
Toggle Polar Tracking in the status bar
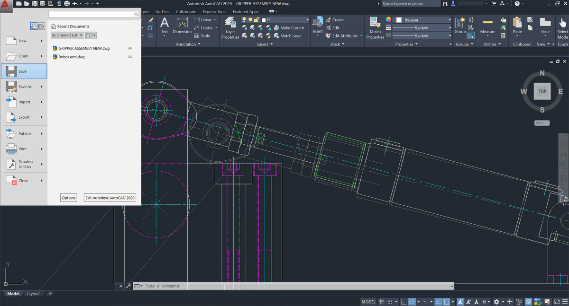coord(412,302)
